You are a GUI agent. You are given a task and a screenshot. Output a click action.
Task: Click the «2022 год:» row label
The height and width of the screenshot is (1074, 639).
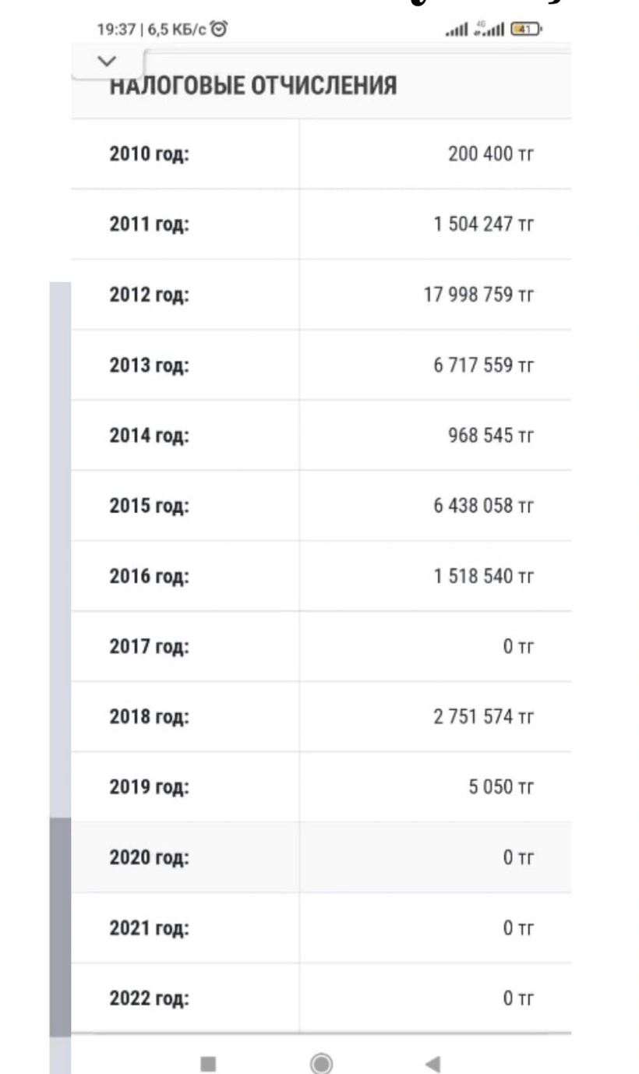(x=150, y=998)
